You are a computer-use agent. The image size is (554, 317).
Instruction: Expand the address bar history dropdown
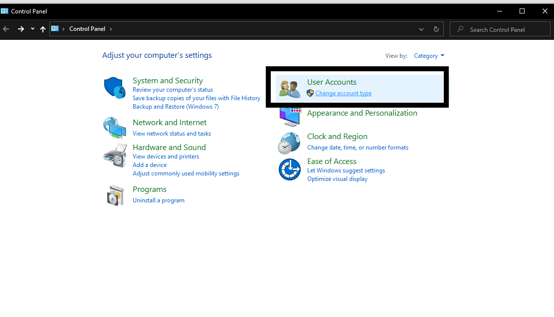tap(421, 29)
